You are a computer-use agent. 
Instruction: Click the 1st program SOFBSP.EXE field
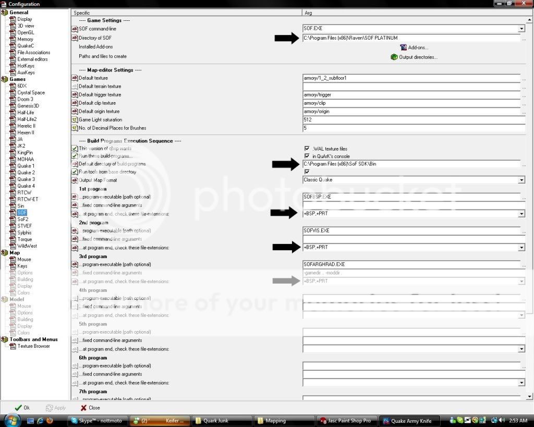pos(411,197)
